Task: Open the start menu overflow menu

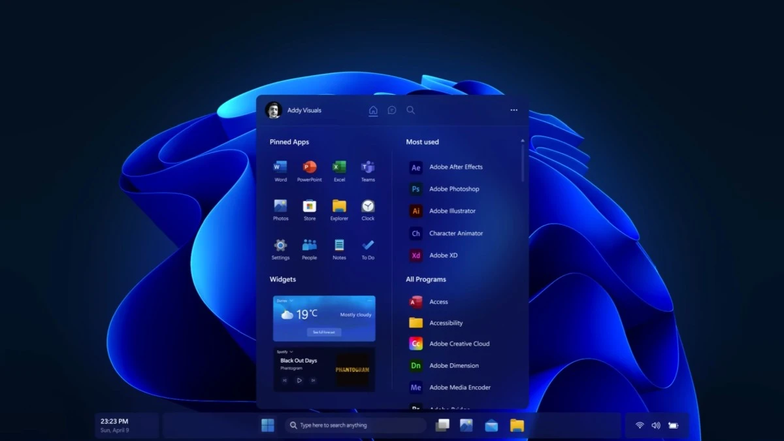Action: pos(514,110)
